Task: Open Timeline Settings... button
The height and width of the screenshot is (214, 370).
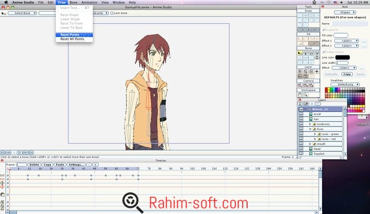Action: point(76,165)
